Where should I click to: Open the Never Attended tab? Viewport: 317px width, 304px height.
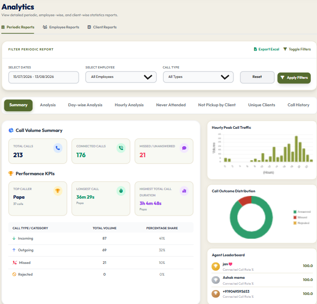pyautogui.click(x=171, y=105)
